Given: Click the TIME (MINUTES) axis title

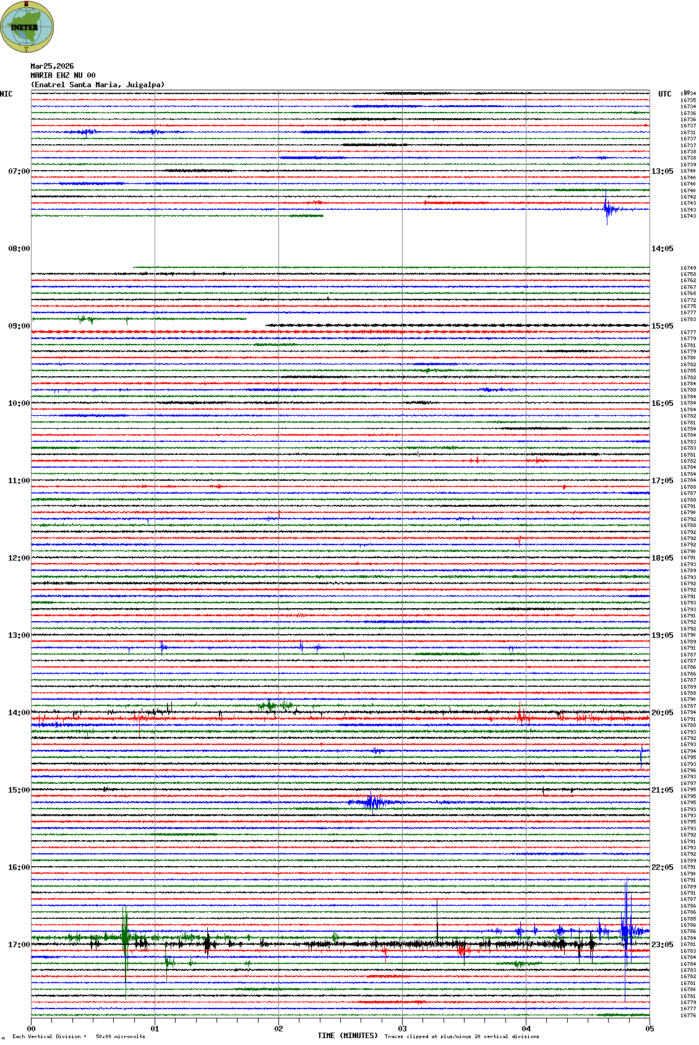Looking at the screenshot, I should pyautogui.click(x=348, y=1036).
